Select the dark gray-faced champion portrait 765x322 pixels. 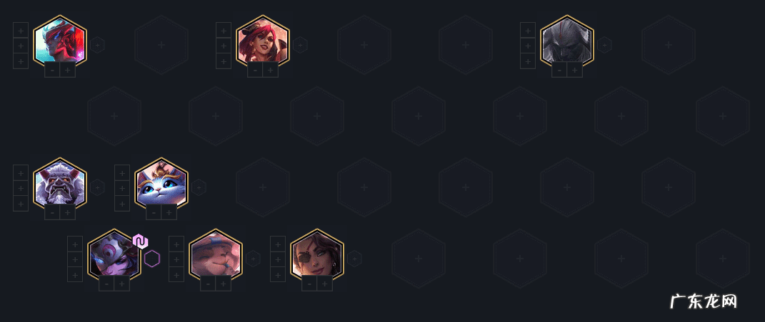[567, 41]
